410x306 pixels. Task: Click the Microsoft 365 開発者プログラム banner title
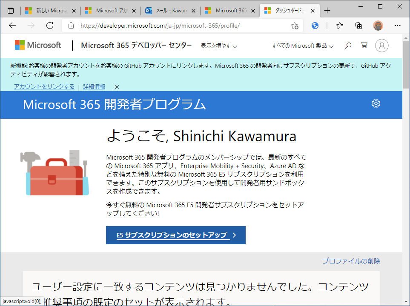coord(115,105)
